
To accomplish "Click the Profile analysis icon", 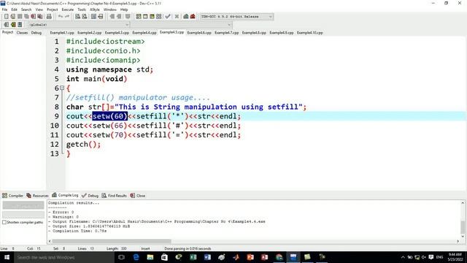I will [x=186, y=16].
